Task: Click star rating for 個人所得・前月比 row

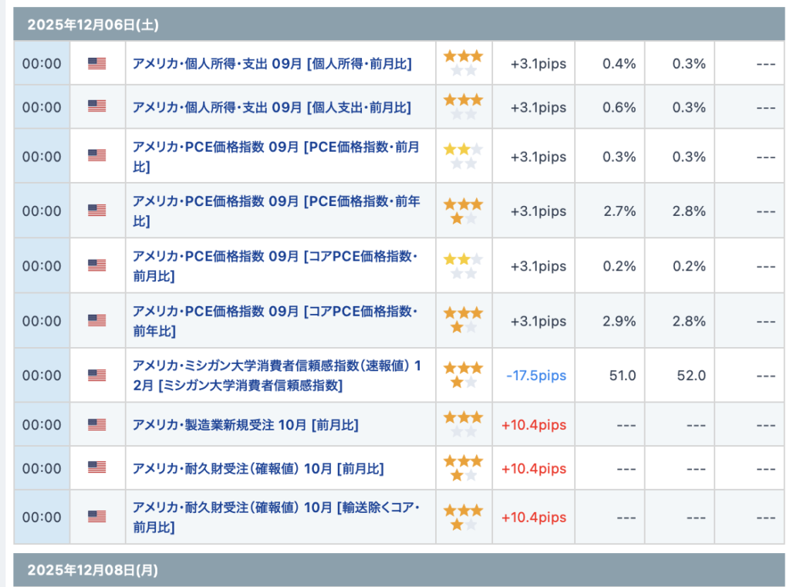Action: coord(463,63)
